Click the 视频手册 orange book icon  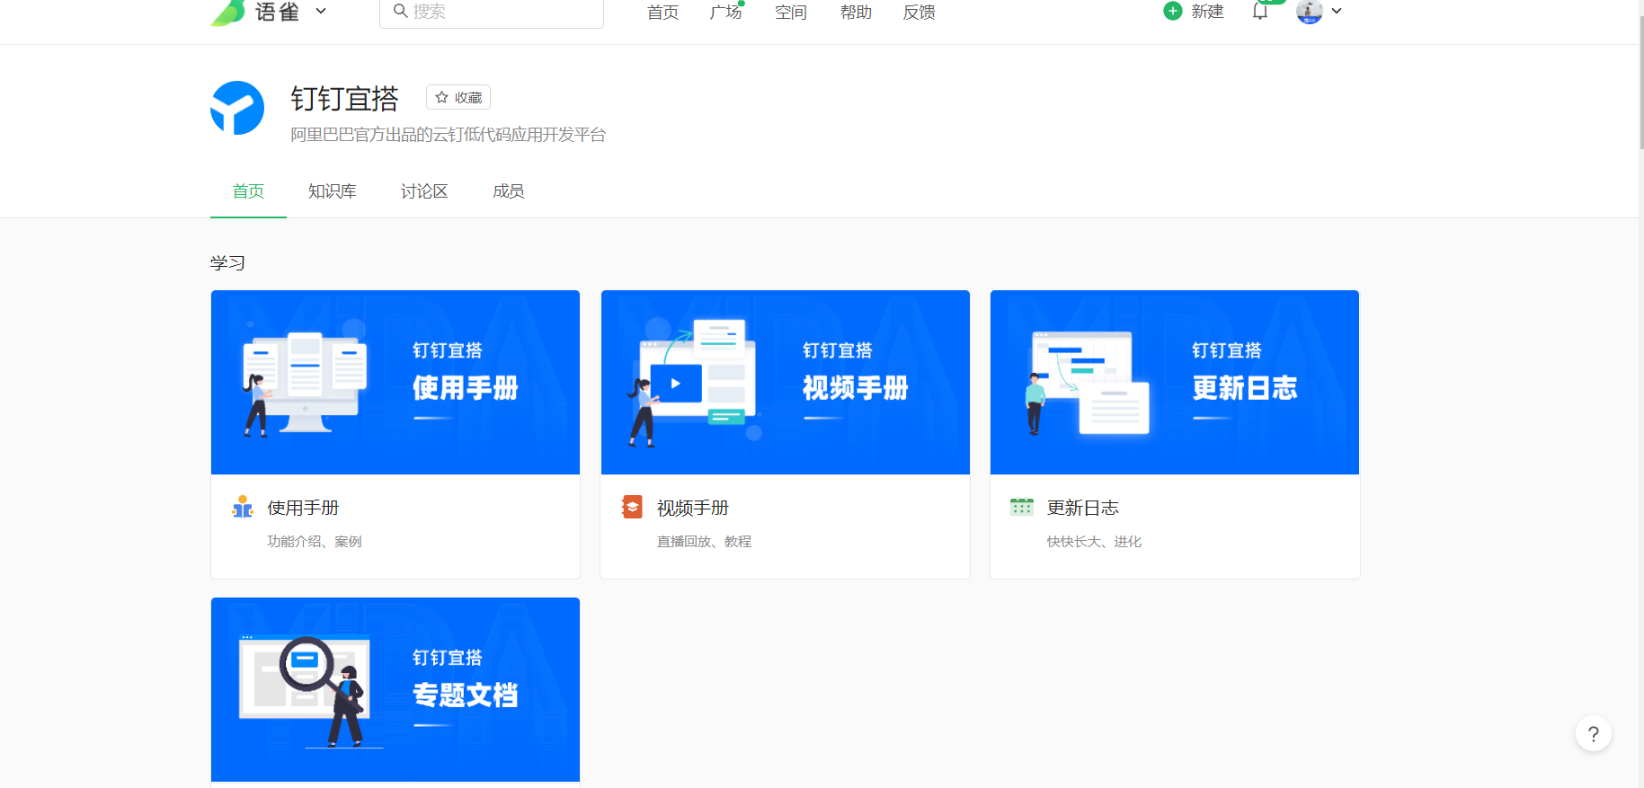click(633, 507)
